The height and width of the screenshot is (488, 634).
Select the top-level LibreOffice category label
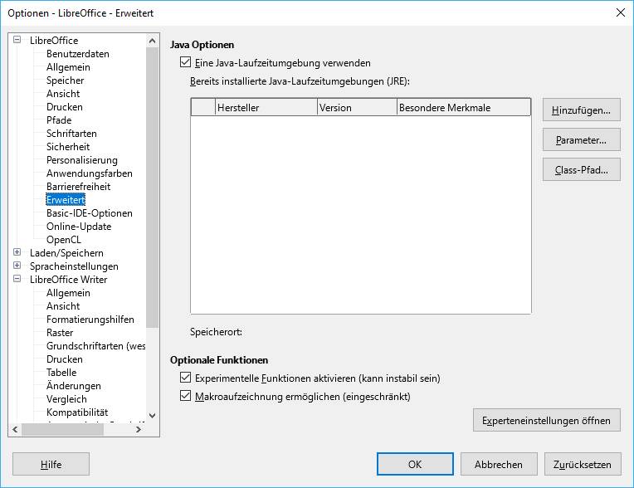(54, 41)
